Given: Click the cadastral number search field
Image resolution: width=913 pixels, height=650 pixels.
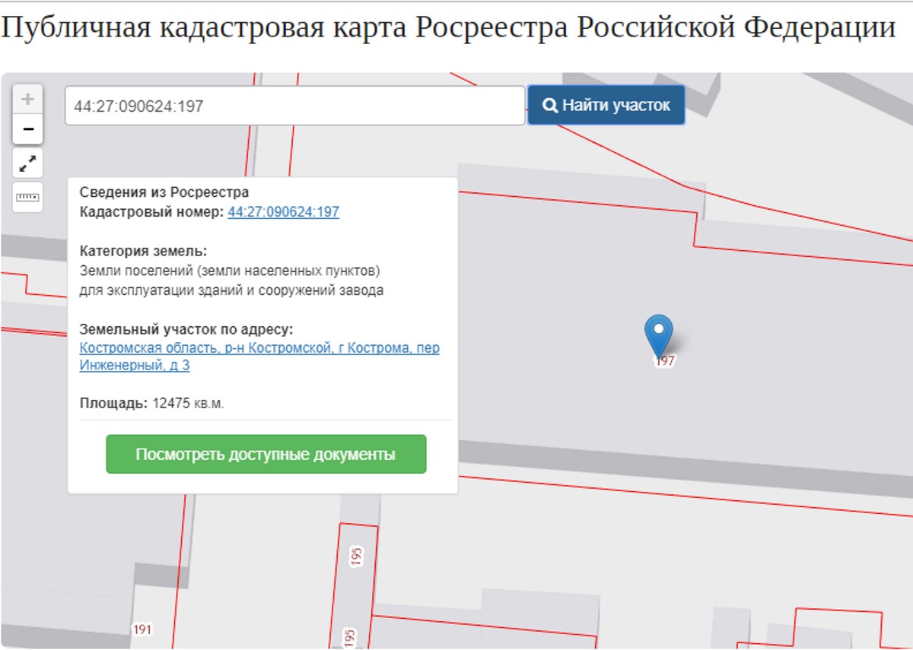Looking at the screenshot, I should [x=295, y=106].
